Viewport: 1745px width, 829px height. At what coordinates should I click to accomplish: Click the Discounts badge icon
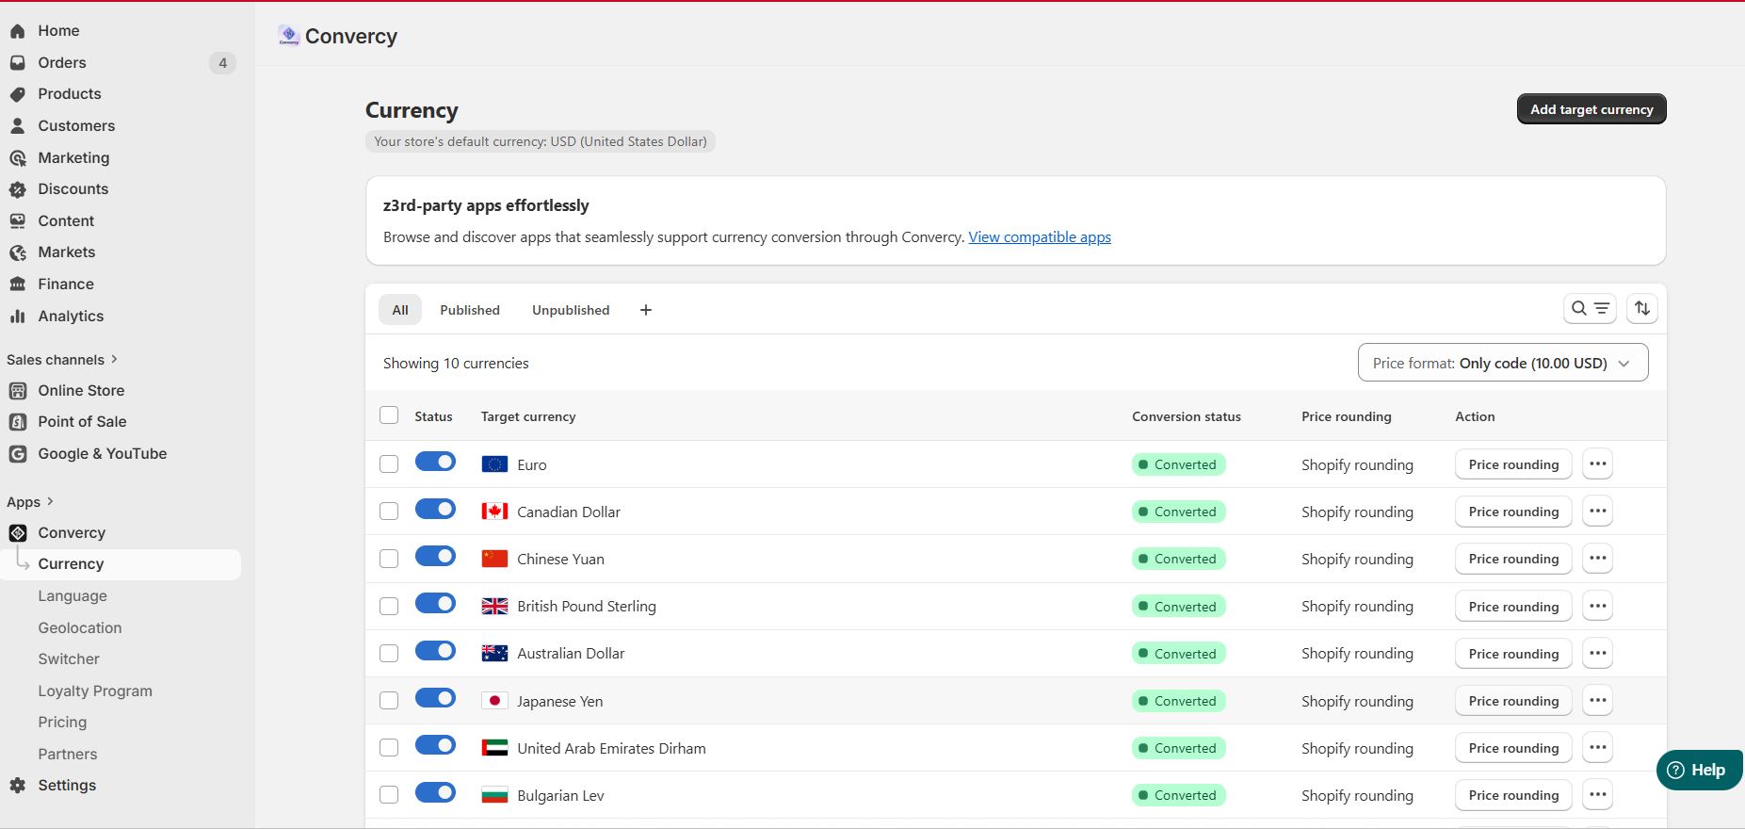17,189
